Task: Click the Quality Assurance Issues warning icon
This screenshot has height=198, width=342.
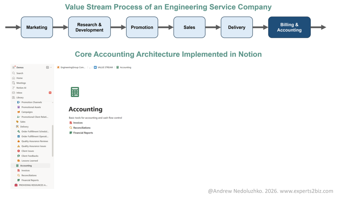Action: click(x=18, y=146)
